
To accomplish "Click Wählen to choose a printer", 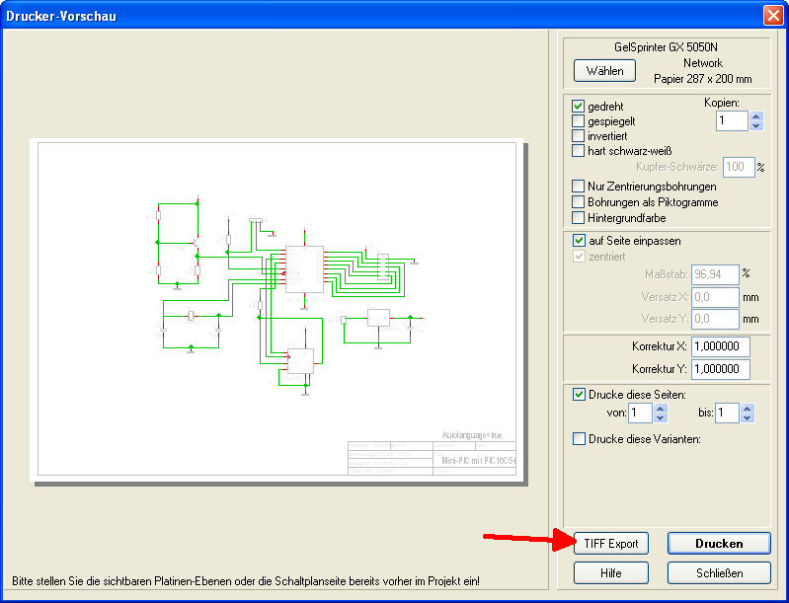I will (604, 71).
